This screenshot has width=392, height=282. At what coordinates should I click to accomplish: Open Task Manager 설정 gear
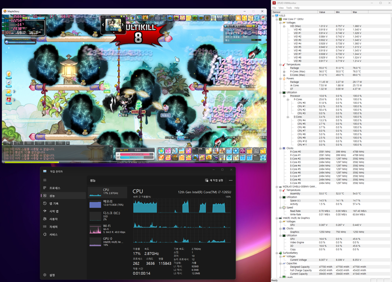click(45, 275)
